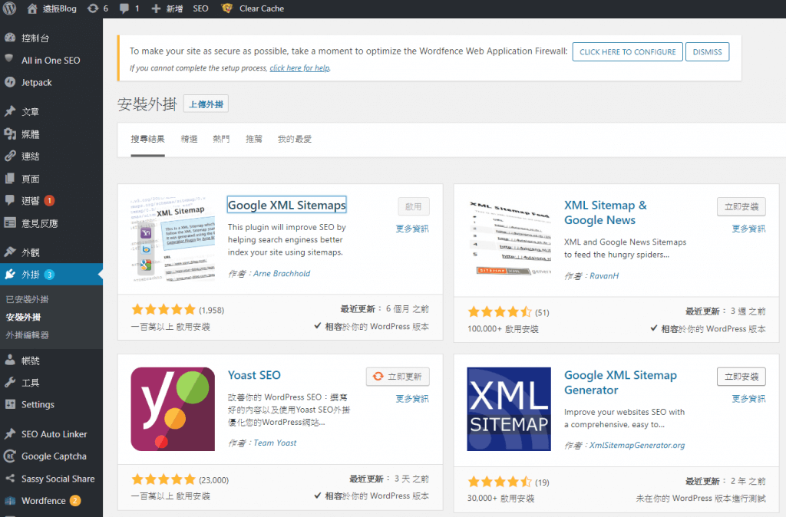Viewport: 786px width, 517px height.
Task: Click the pin icon for 文章
Action: 10,111
